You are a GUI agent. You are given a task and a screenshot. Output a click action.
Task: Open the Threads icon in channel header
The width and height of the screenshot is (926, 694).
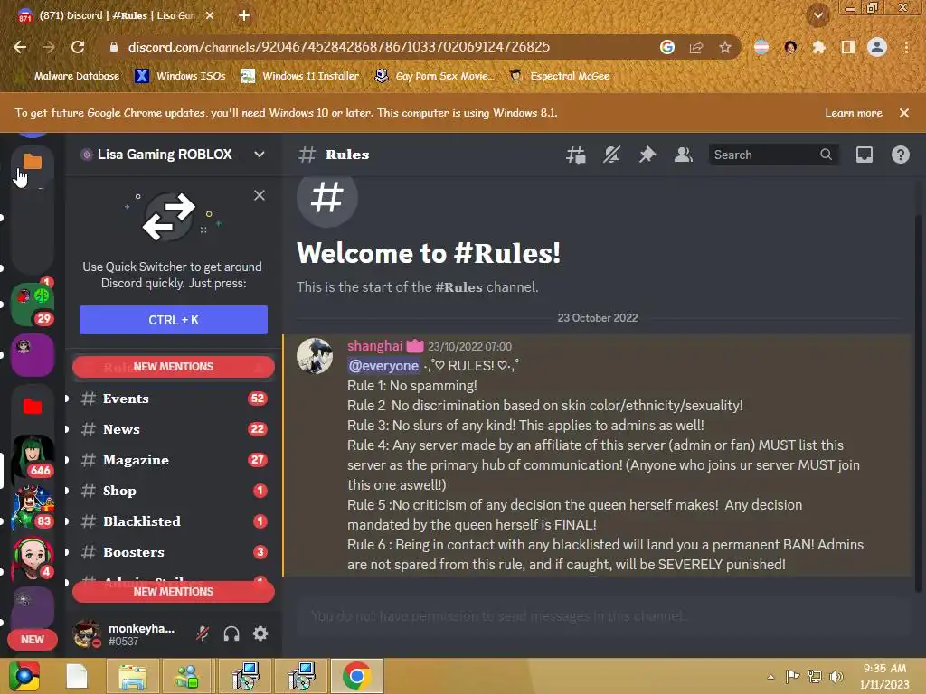[x=575, y=155]
